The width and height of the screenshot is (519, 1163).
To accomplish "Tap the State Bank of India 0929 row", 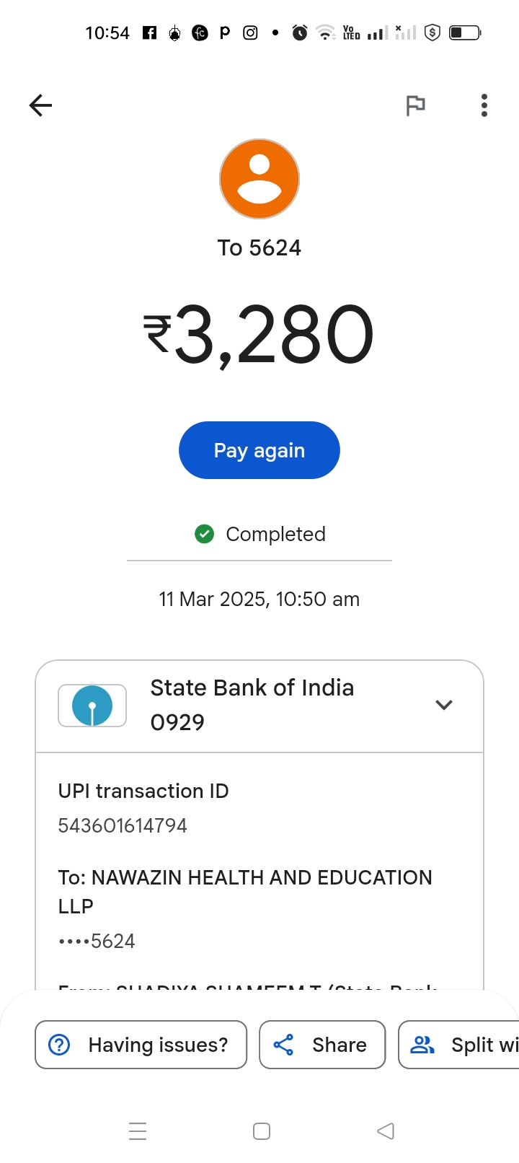I will coord(252,705).
